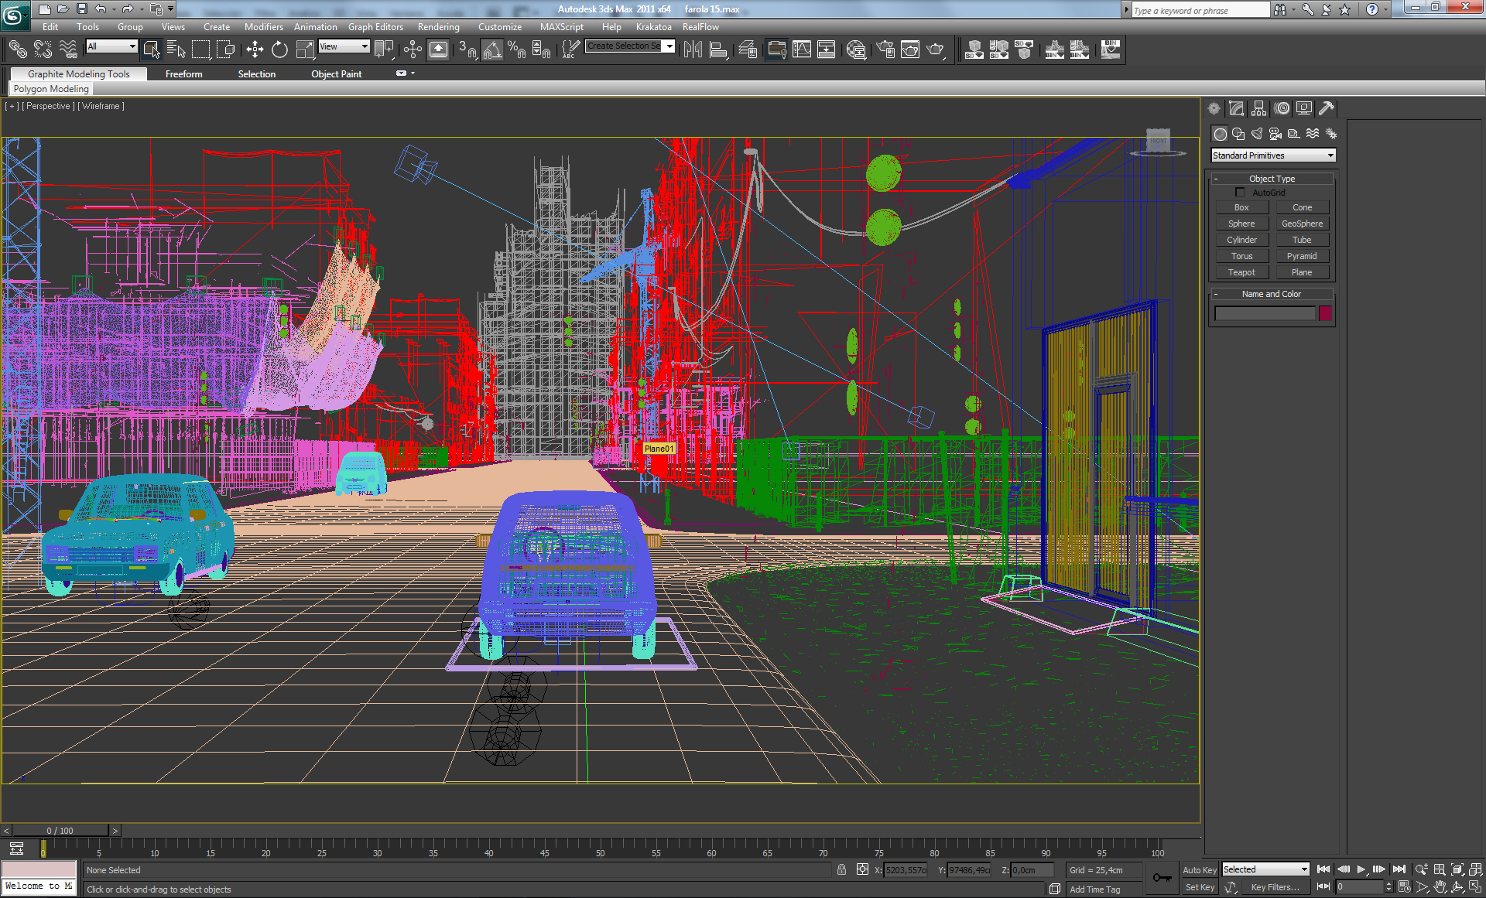This screenshot has width=1486, height=898.
Task: Switch to the Freeform ribbon tab
Action: [183, 74]
